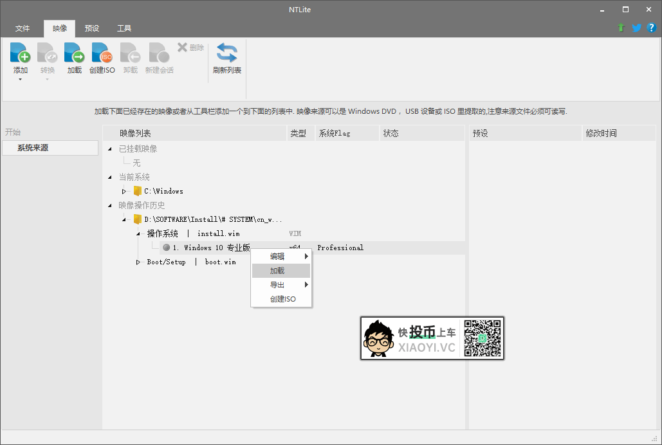Expand the C:\Windows tree node

click(x=124, y=191)
